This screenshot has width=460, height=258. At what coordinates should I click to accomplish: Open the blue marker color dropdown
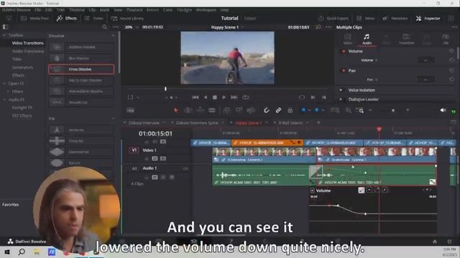[x=323, y=110]
